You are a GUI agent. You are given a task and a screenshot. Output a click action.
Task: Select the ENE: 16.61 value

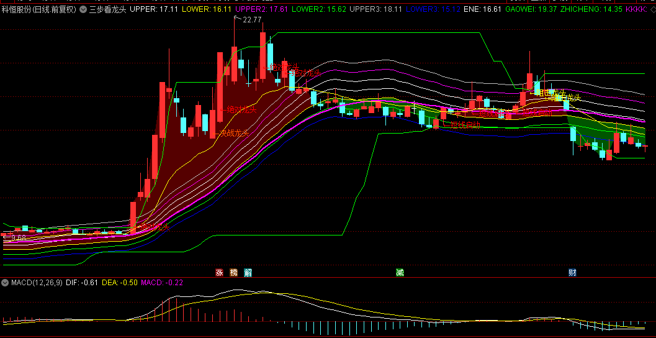[482, 9]
